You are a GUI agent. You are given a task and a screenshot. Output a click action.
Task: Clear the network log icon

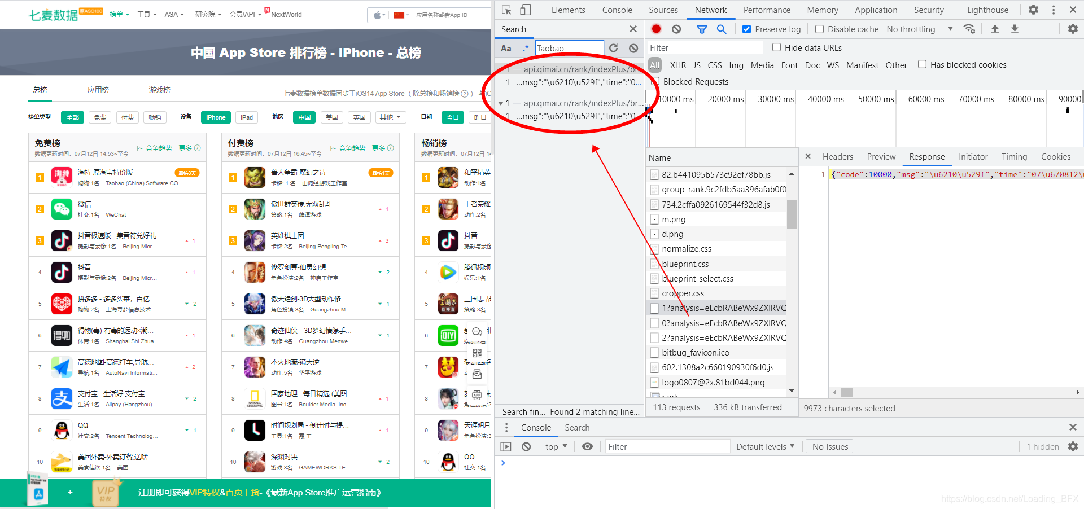[676, 29]
